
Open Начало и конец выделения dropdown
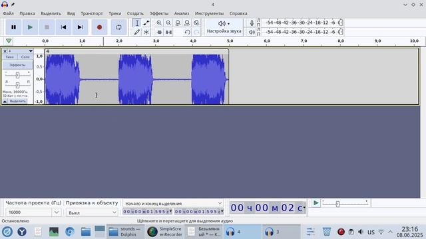[x=173, y=203]
